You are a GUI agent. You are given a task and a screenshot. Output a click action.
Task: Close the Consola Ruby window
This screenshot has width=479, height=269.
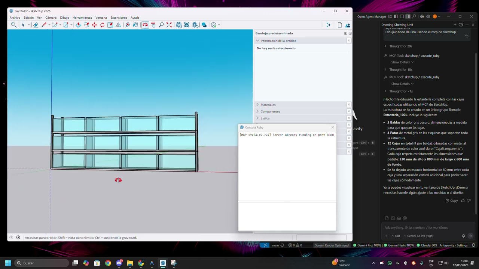coord(333,127)
